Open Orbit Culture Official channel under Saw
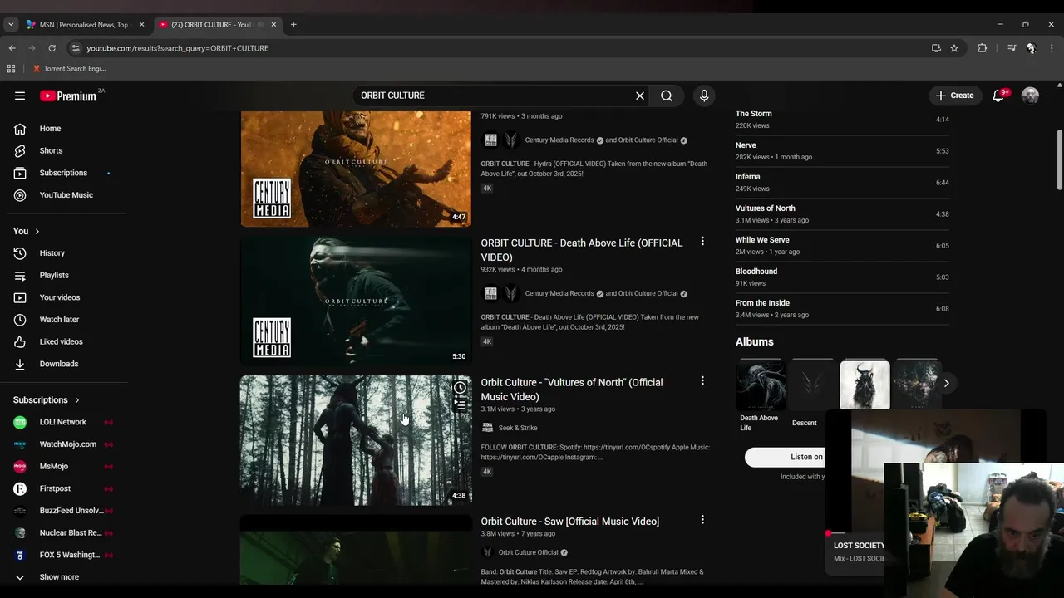The width and height of the screenshot is (1064, 598). pos(529,552)
